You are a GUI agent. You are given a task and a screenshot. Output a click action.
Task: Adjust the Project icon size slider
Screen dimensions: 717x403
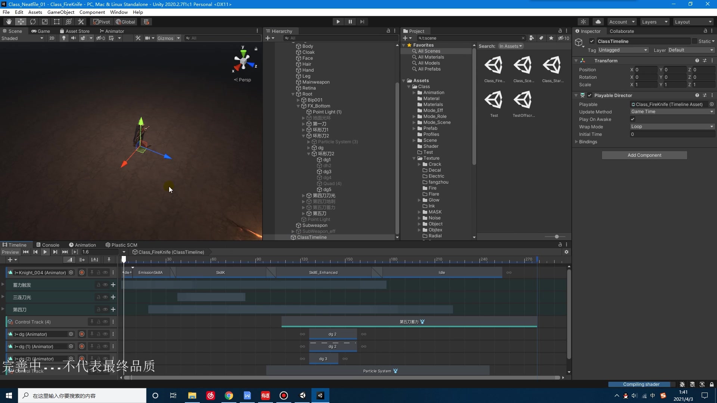point(556,237)
